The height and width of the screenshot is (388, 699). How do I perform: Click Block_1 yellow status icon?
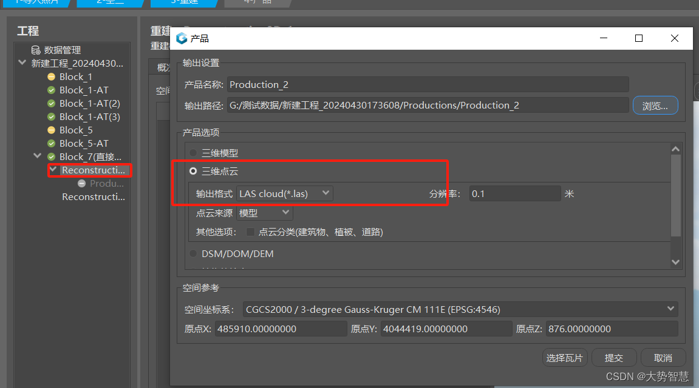click(x=51, y=76)
